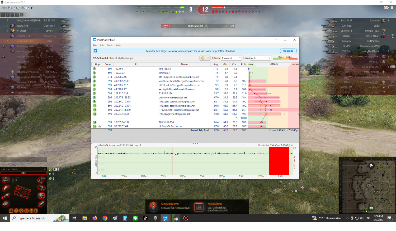Click the red spike marker on timeline graph
The height and width of the screenshot is (231, 396).
pyautogui.click(x=172, y=161)
